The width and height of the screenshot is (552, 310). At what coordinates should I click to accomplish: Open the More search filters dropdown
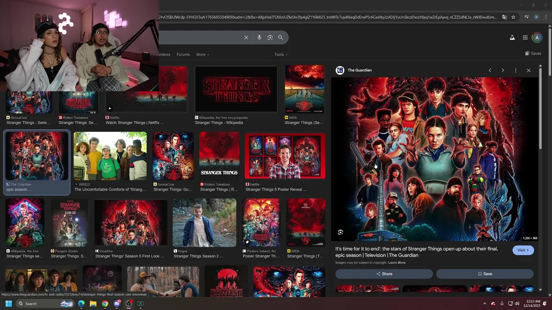click(202, 55)
